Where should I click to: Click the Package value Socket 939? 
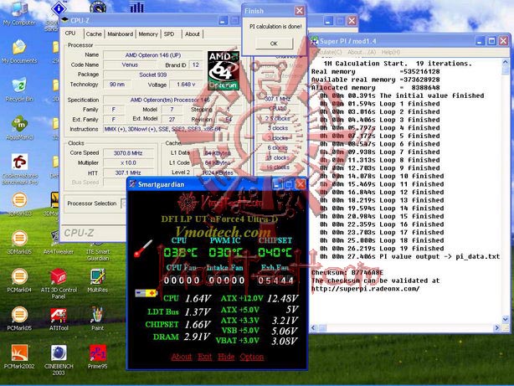pos(153,75)
